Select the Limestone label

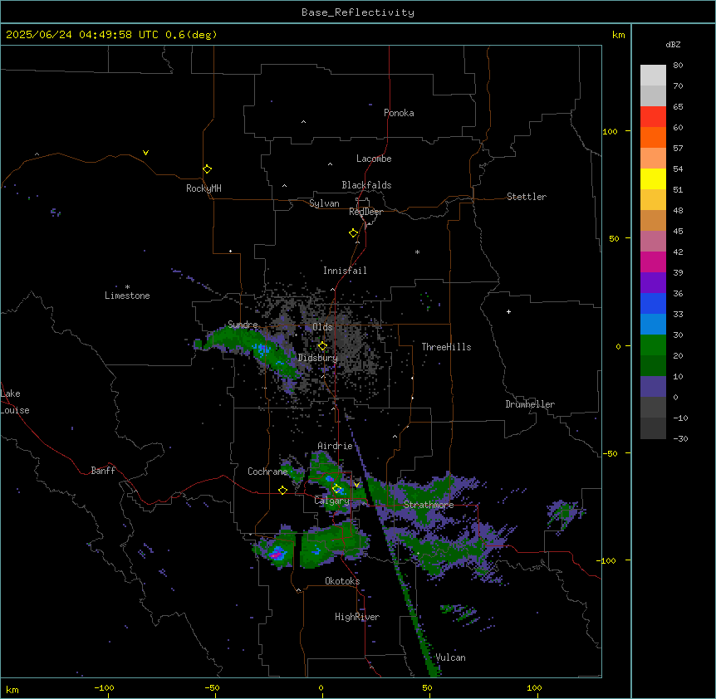tap(127, 296)
